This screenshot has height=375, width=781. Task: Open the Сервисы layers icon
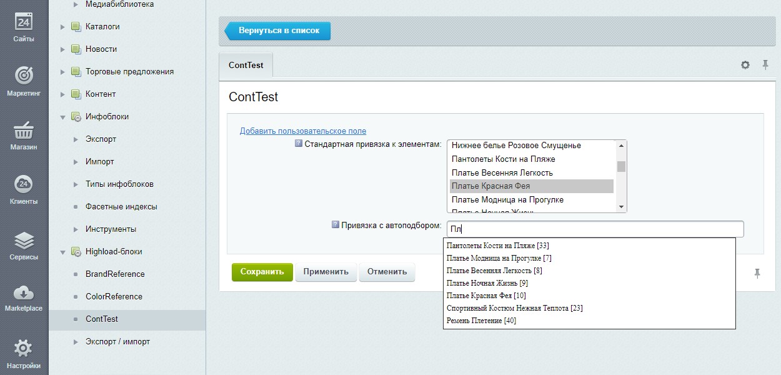[x=24, y=240]
